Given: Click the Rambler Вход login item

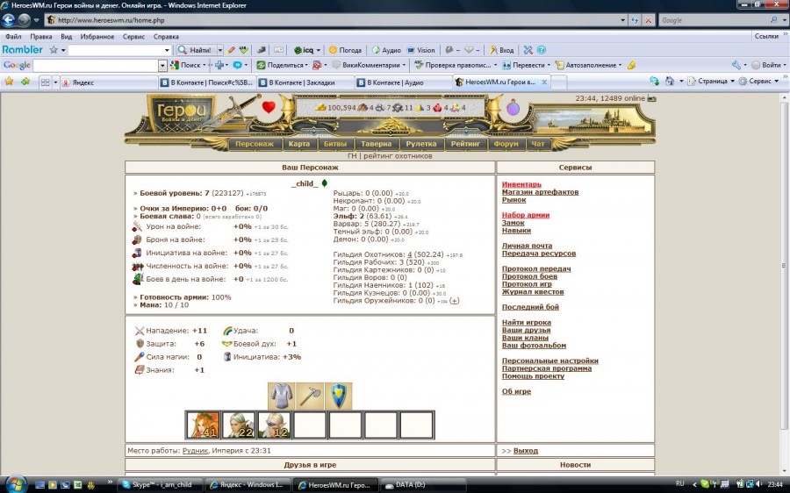Looking at the screenshot, I should (502, 50).
